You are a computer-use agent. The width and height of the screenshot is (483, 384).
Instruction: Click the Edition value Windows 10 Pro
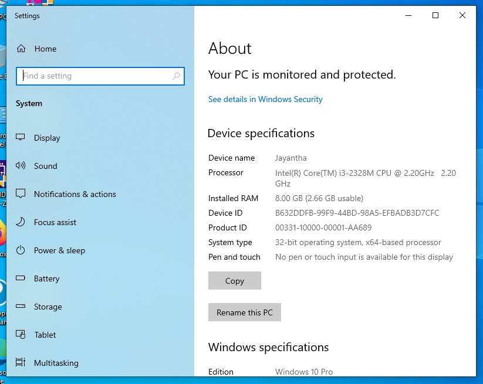pyautogui.click(x=304, y=372)
